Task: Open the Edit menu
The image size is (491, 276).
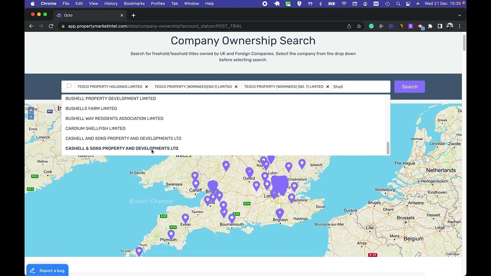Action: [x=79, y=3]
